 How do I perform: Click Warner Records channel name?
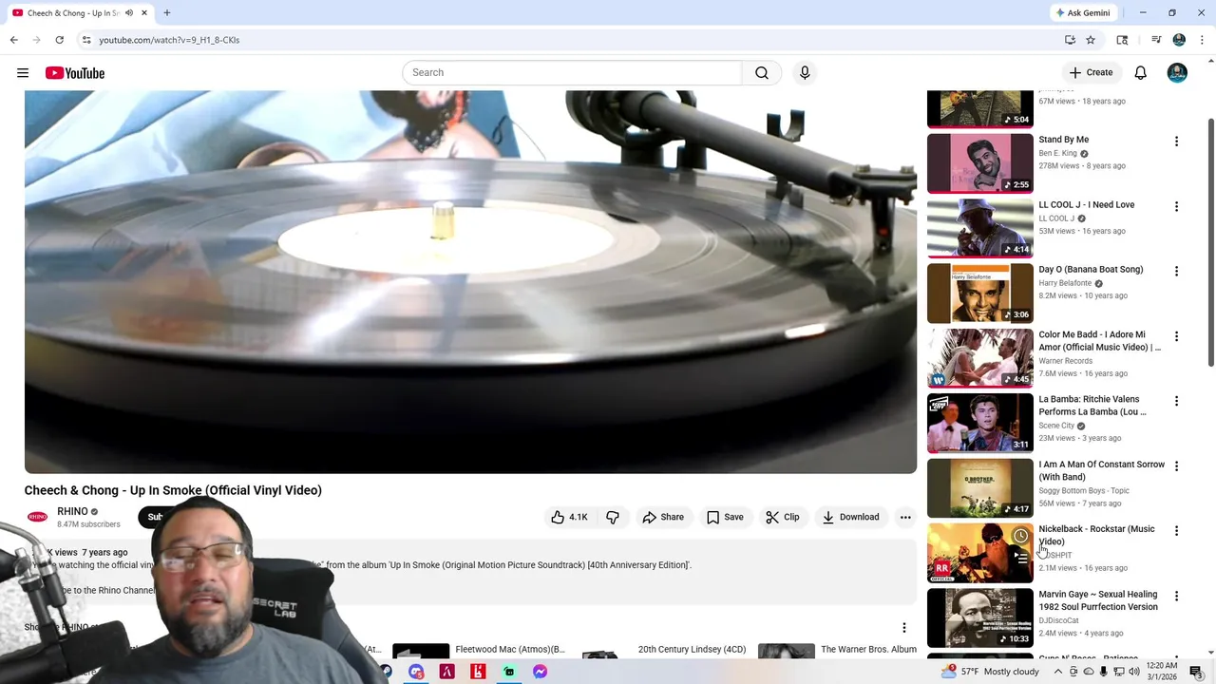click(x=1065, y=361)
